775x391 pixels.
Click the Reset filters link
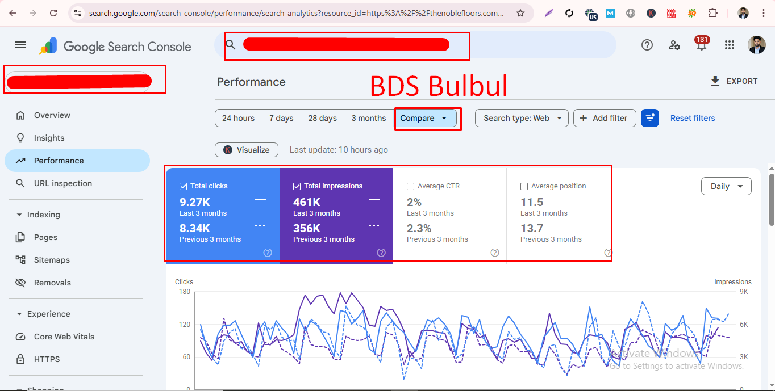pos(692,118)
